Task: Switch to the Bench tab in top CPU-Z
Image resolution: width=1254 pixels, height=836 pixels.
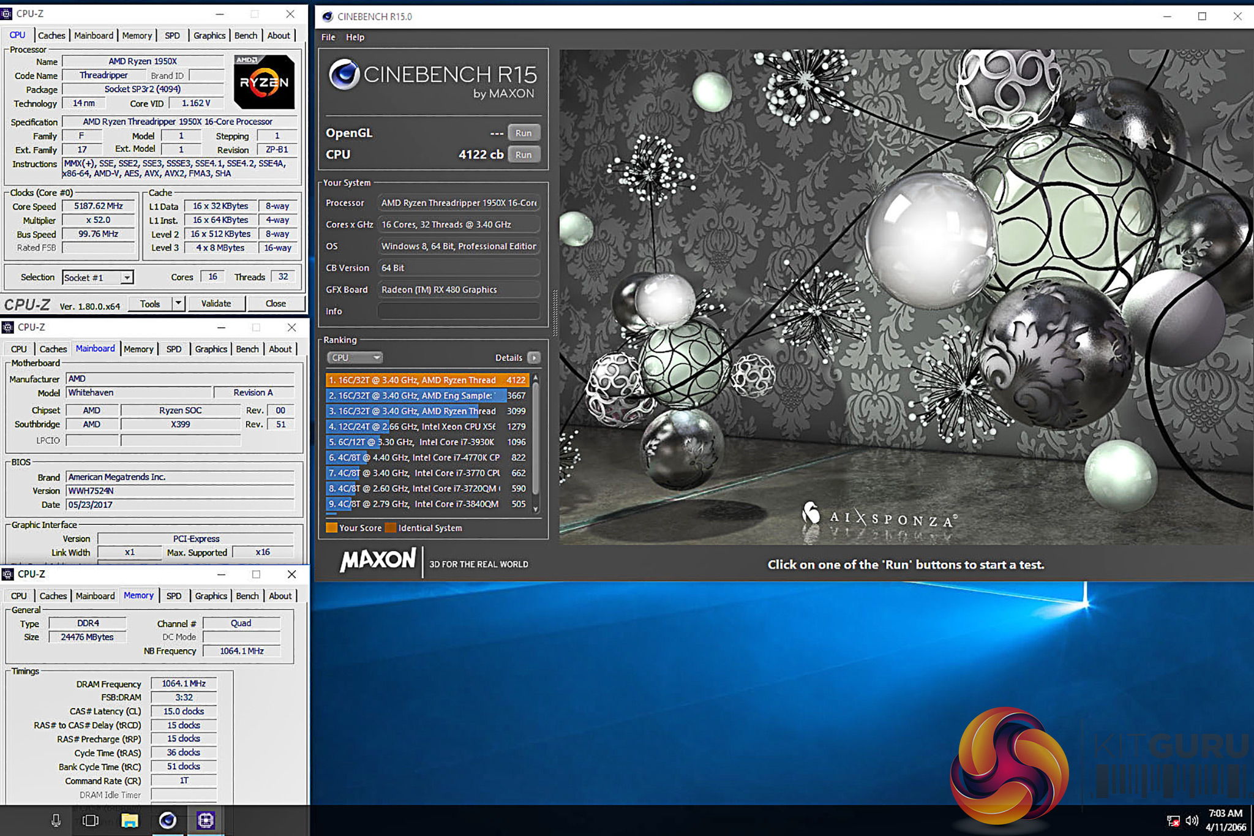Action: (x=246, y=36)
